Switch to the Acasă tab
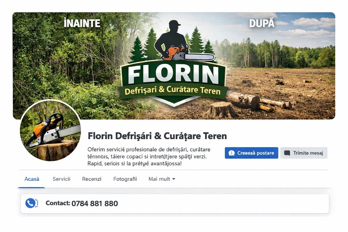Viewport: 348px width, 232px height. pos(32,179)
